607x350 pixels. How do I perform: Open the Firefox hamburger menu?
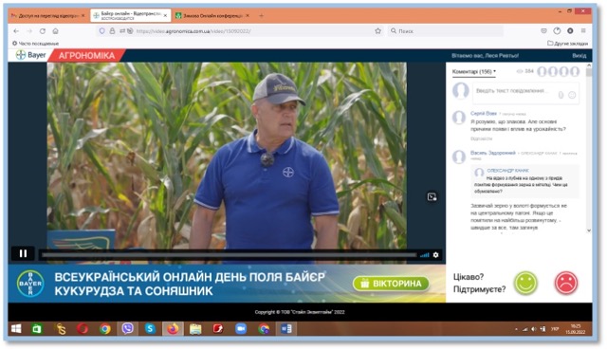(583, 30)
